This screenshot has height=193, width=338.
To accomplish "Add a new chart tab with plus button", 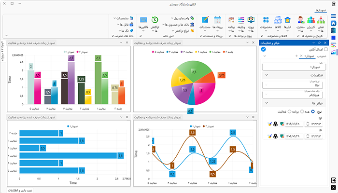I will click(x=297, y=56).
